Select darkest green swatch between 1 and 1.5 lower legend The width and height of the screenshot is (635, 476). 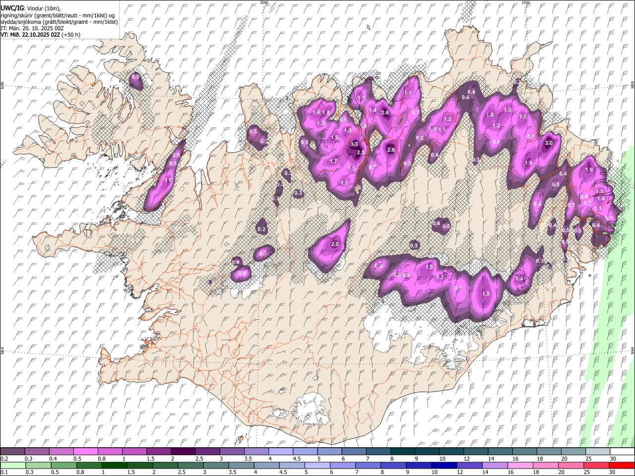pyautogui.click(x=114, y=465)
